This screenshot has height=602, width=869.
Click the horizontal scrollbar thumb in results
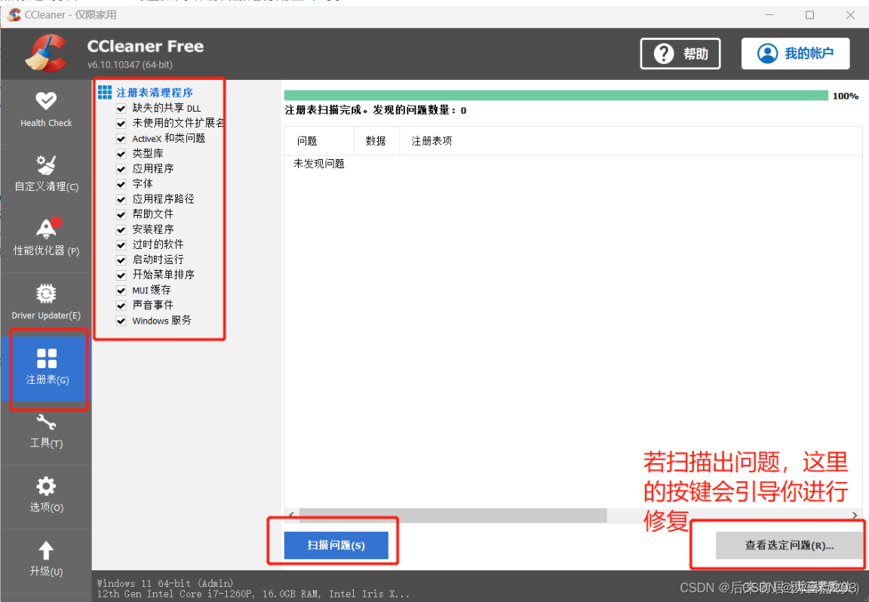453,515
